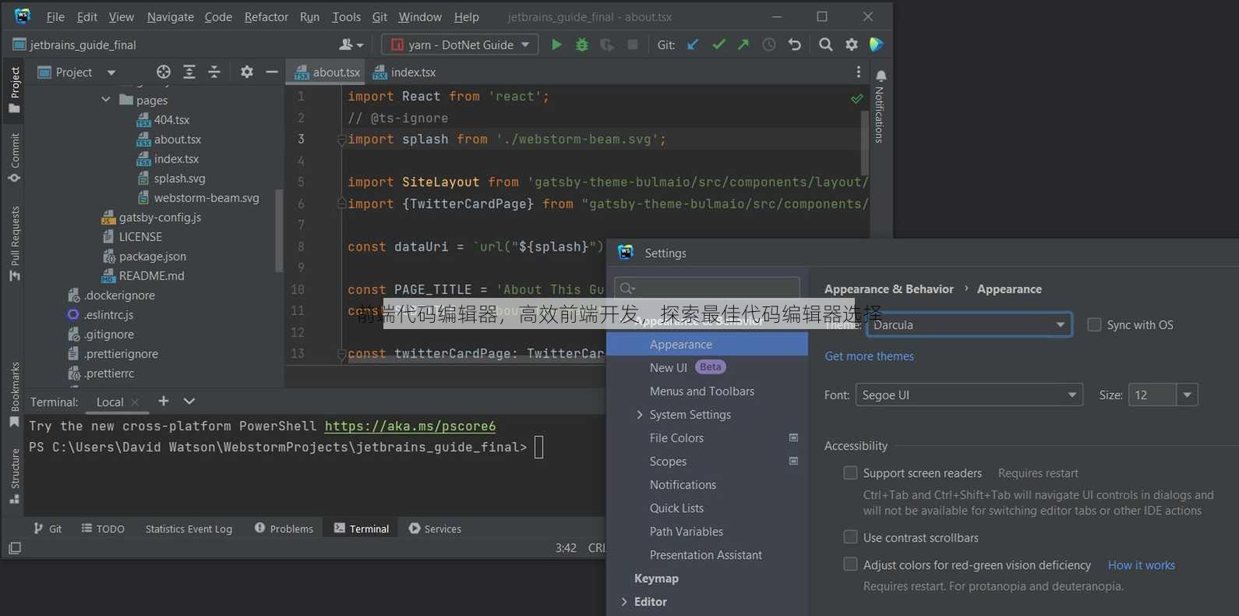Viewport: 1239px width, 616px height.
Task: Open webstorm-beam.svg in project tree
Action: pos(206,198)
